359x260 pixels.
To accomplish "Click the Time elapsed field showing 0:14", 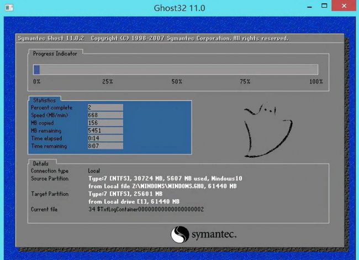I will [105, 138].
